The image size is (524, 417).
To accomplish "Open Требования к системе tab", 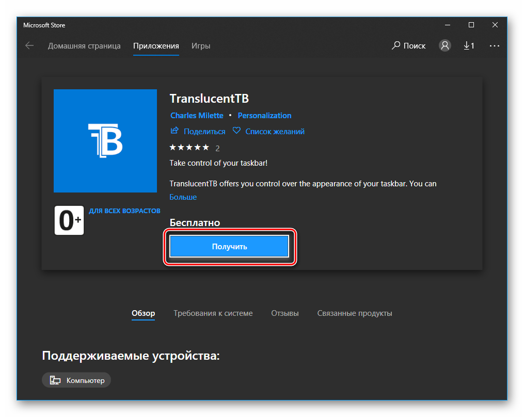I will pyautogui.click(x=213, y=313).
